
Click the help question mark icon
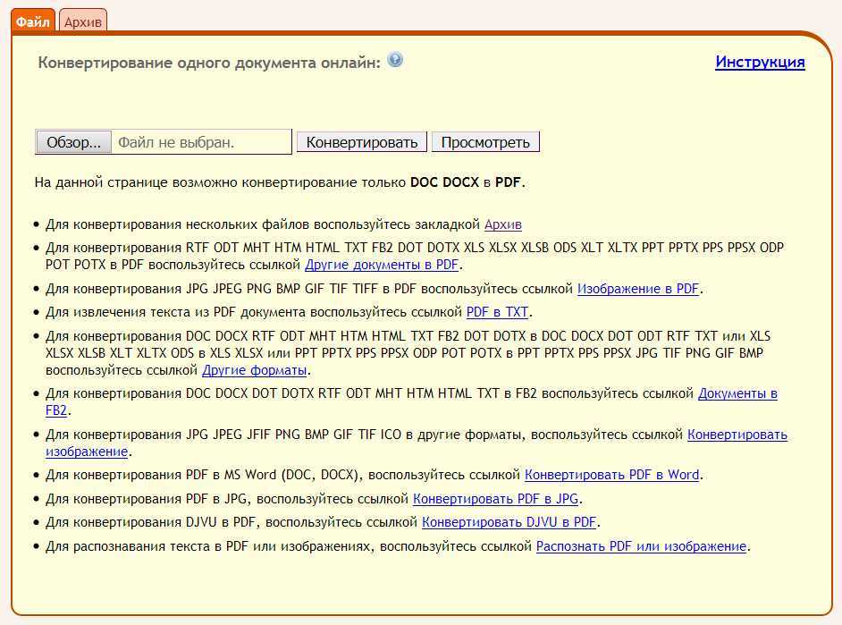pyautogui.click(x=395, y=61)
